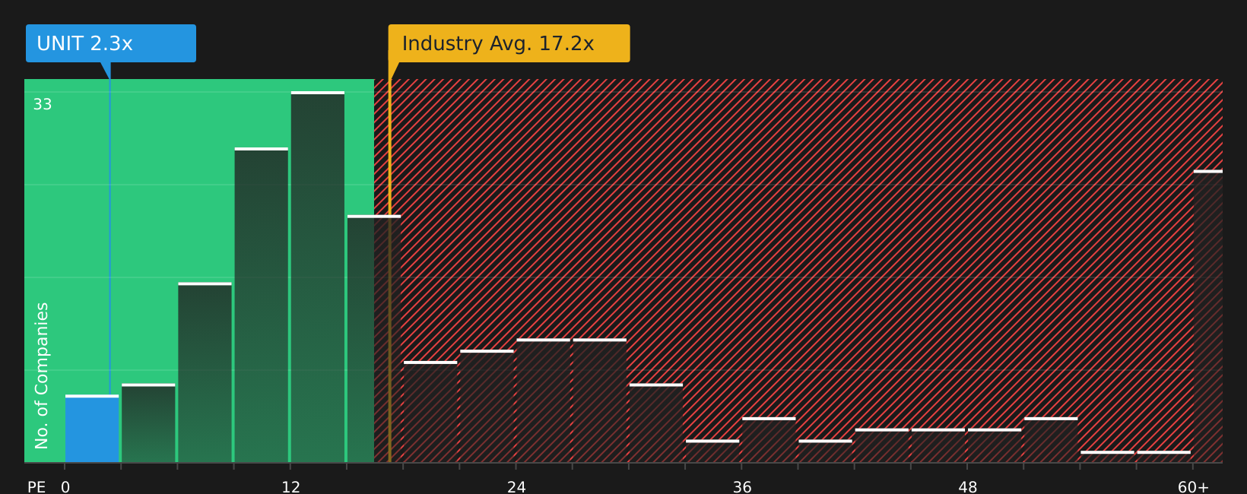Click the x-axis label '60+'
1247x494 pixels.
1193,487
